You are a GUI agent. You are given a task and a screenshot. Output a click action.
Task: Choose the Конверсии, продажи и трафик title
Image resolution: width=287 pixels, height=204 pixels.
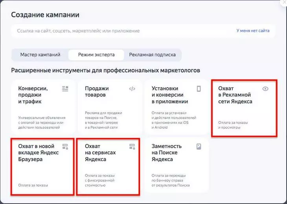[33, 95]
